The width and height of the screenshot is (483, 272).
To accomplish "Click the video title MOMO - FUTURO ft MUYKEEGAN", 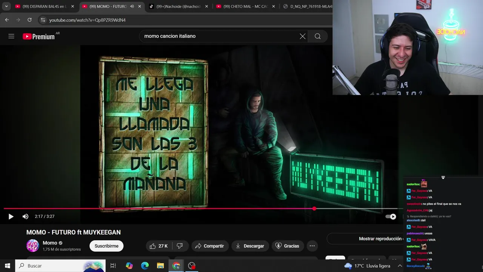I will click(x=74, y=232).
